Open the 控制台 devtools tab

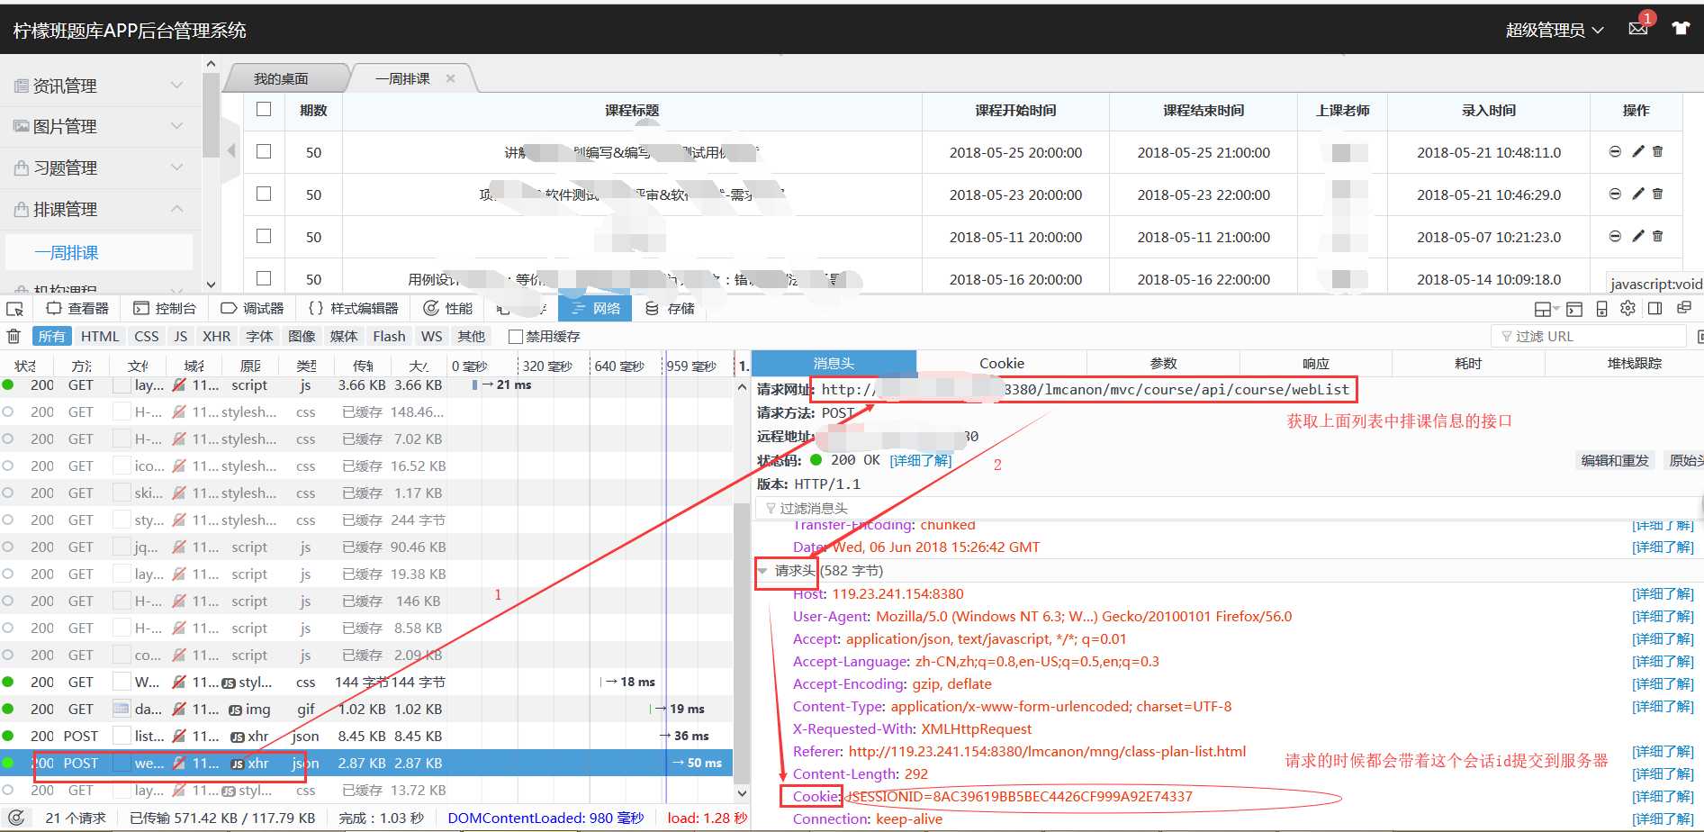click(165, 308)
